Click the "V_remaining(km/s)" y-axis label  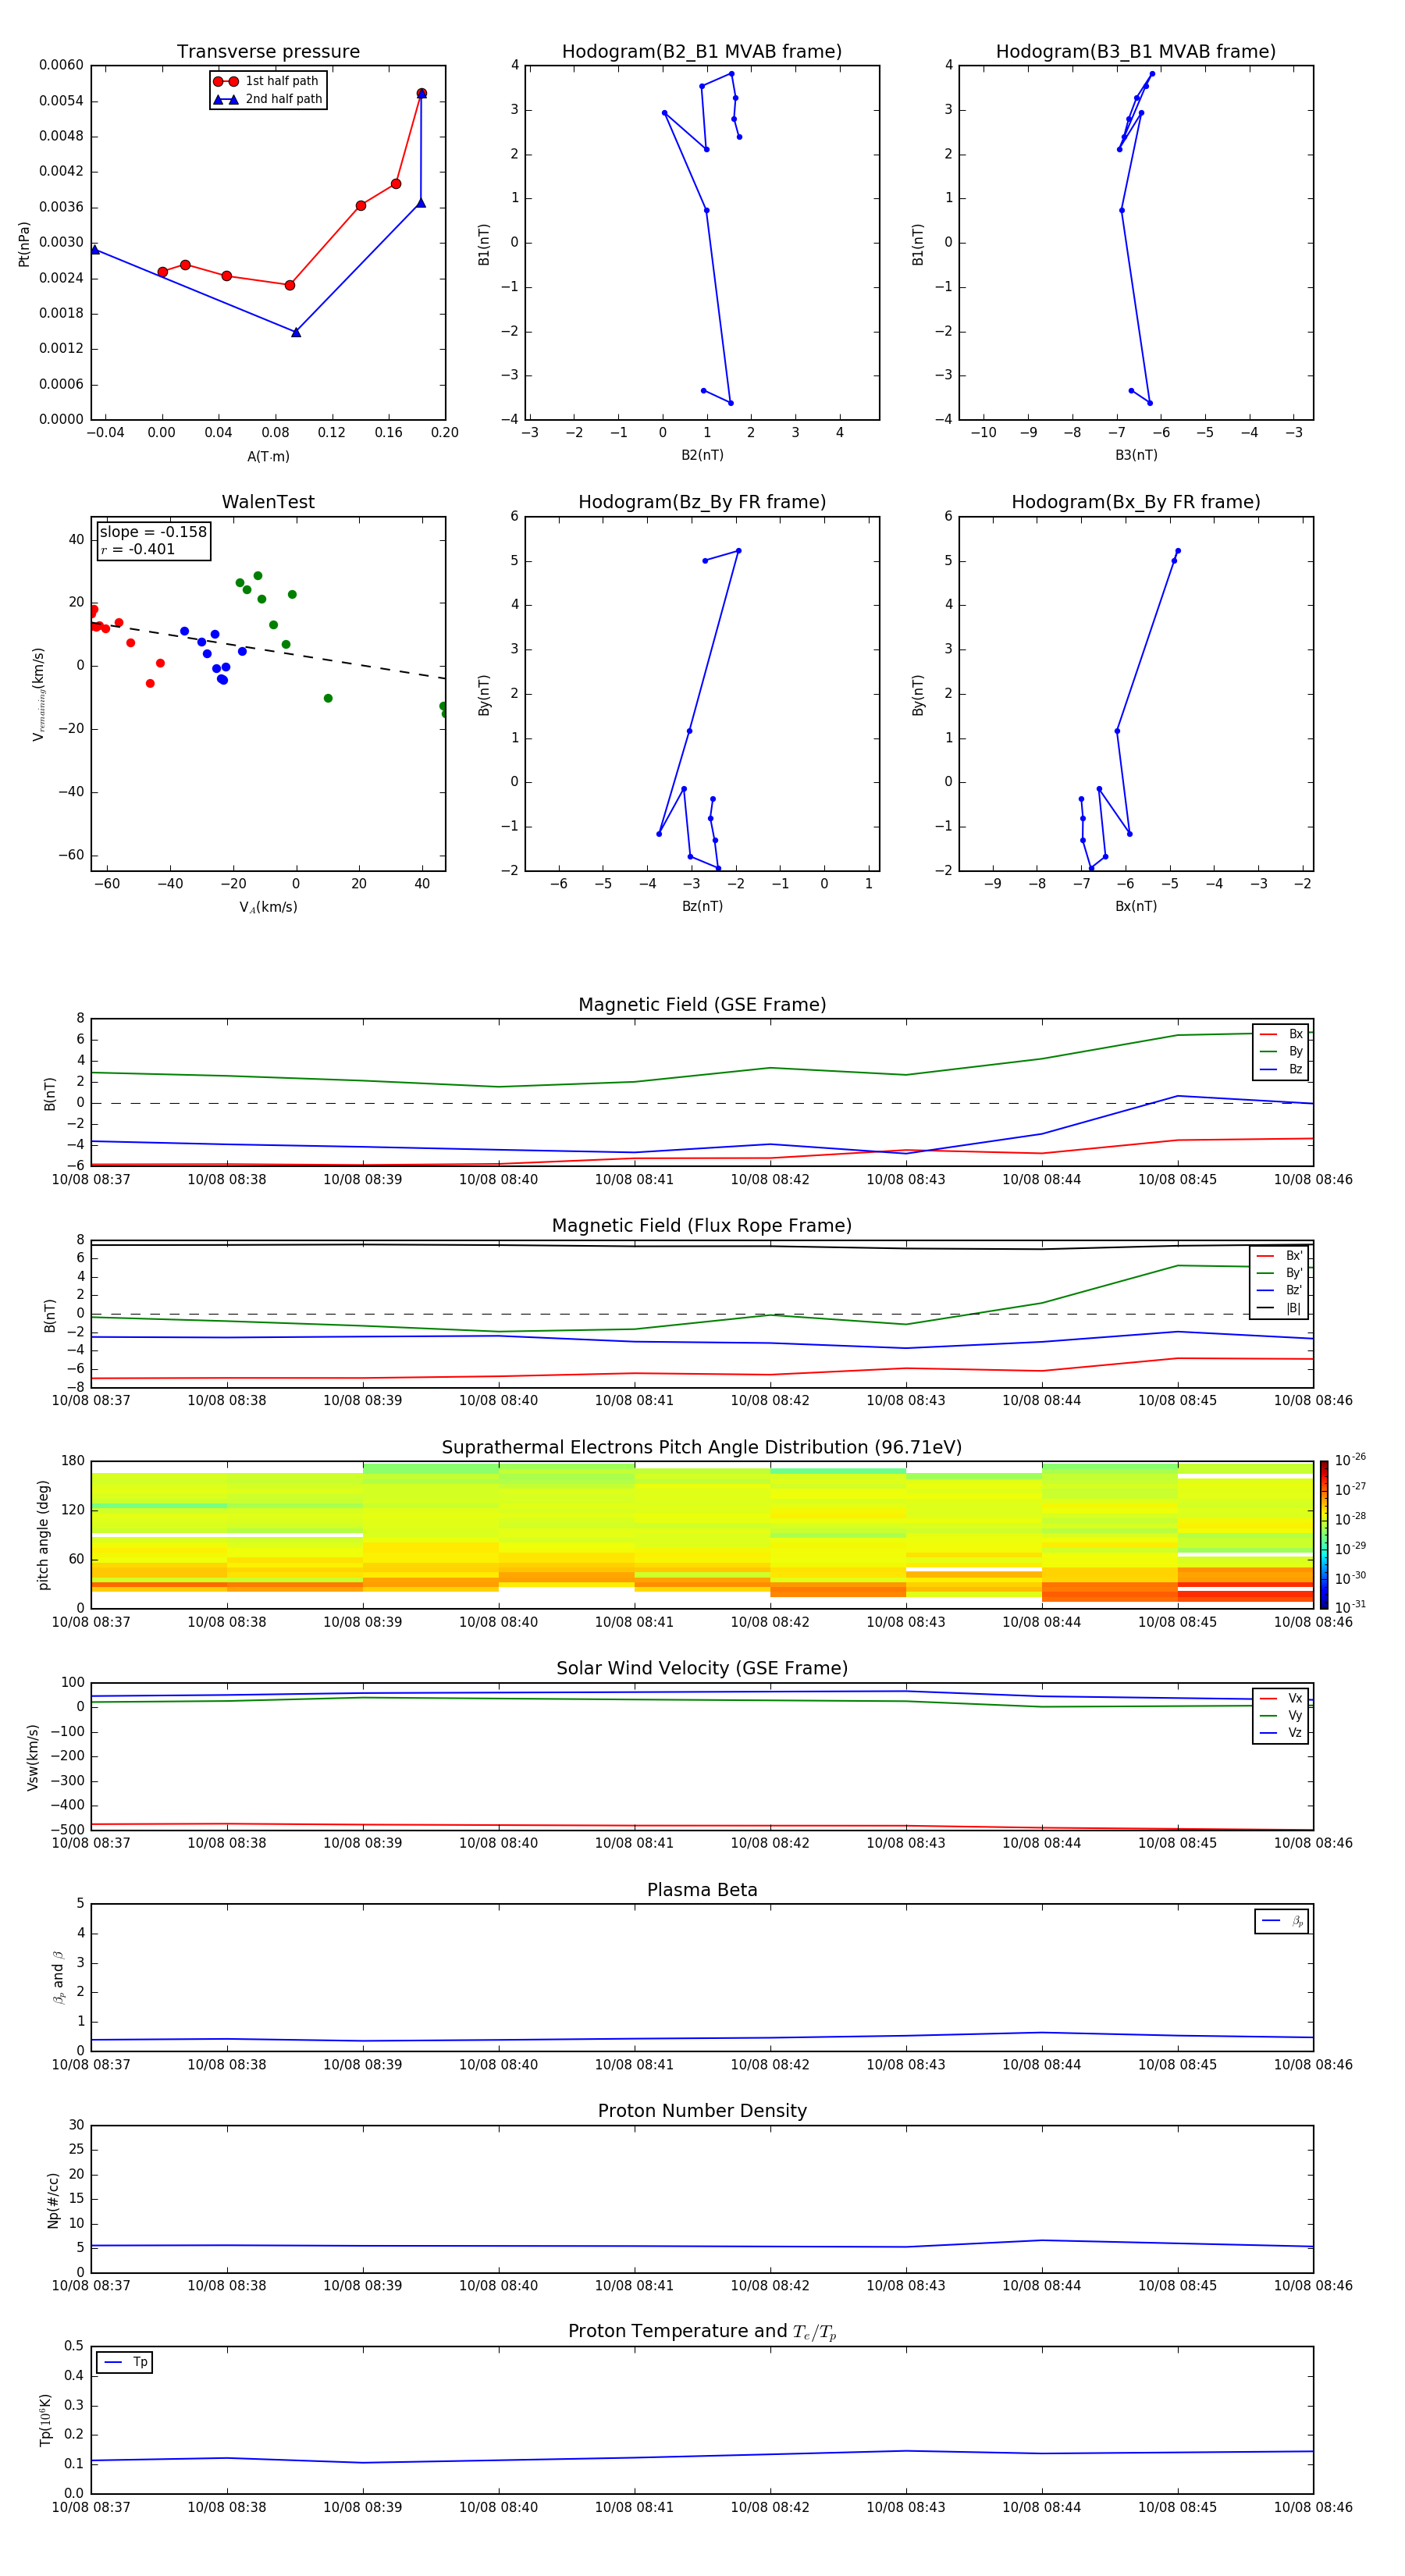click(x=38, y=694)
